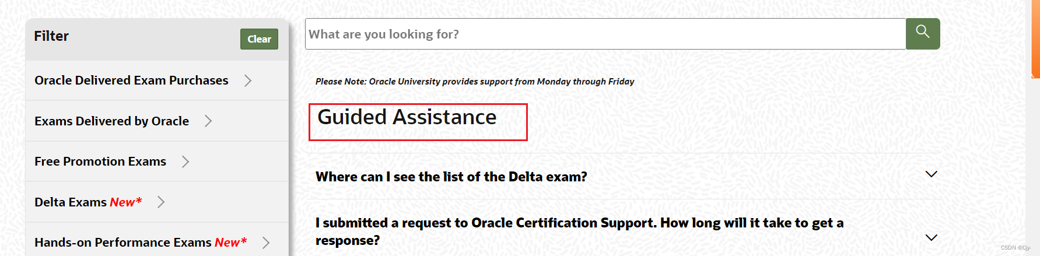The width and height of the screenshot is (1040, 256).
Task: Click the magnifying glass search icon
Action: tap(922, 33)
